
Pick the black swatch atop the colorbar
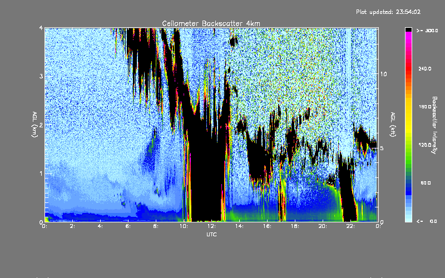pos(408,29)
